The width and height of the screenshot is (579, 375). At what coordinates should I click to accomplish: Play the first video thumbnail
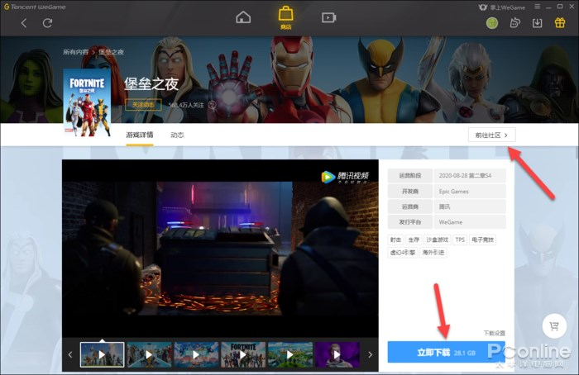[x=103, y=354]
